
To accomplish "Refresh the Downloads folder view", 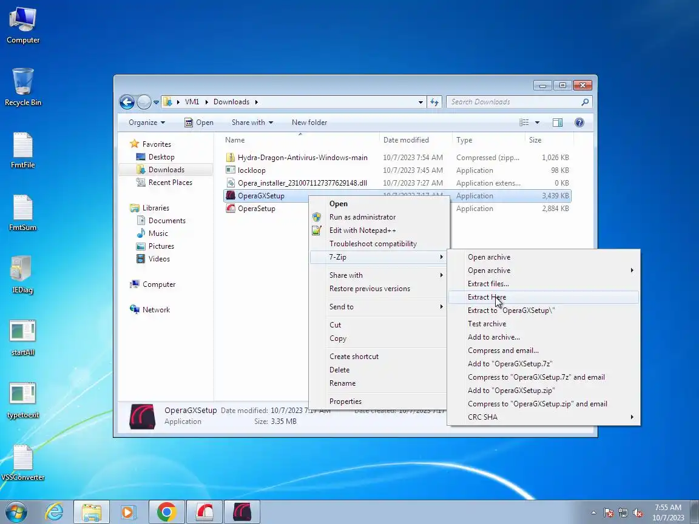I will tap(434, 102).
